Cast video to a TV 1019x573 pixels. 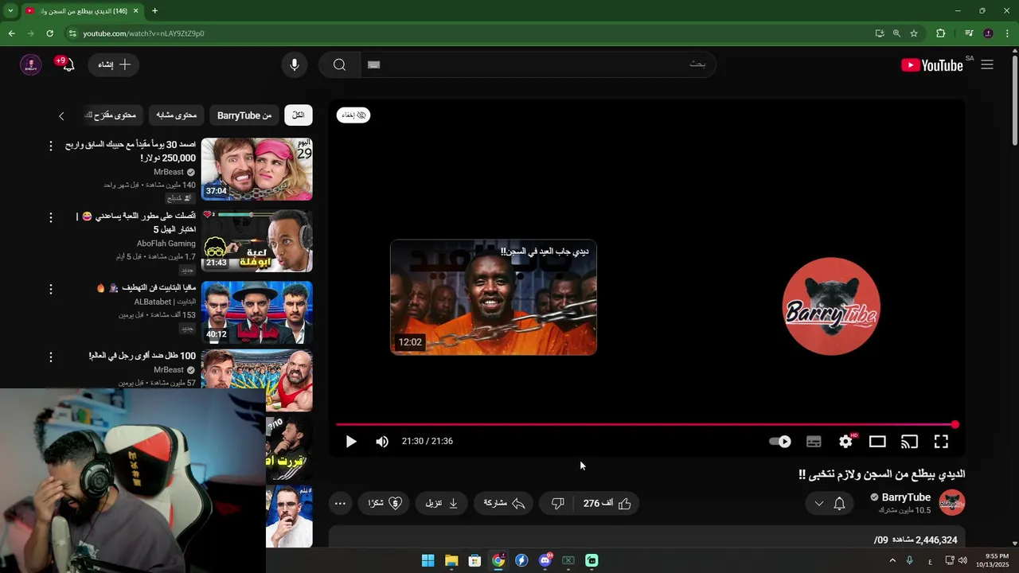tap(909, 442)
